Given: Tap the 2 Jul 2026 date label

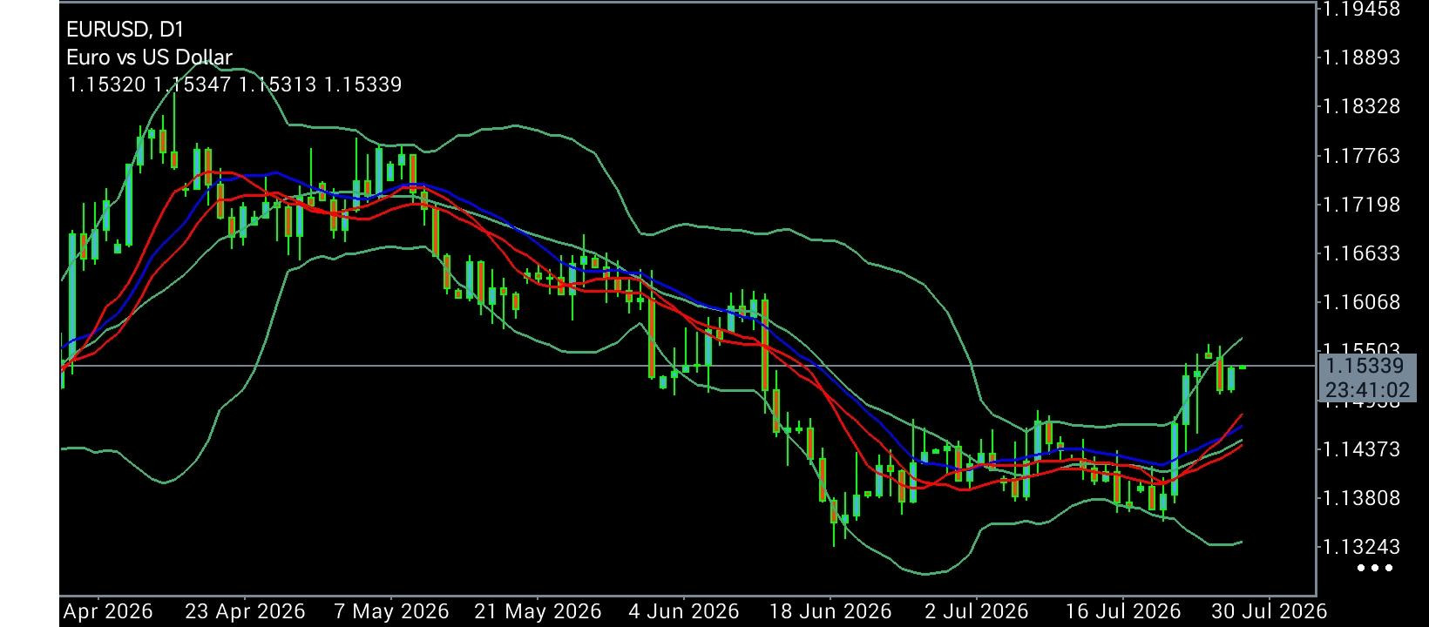Looking at the screenshot, I should tap(977, 611).
